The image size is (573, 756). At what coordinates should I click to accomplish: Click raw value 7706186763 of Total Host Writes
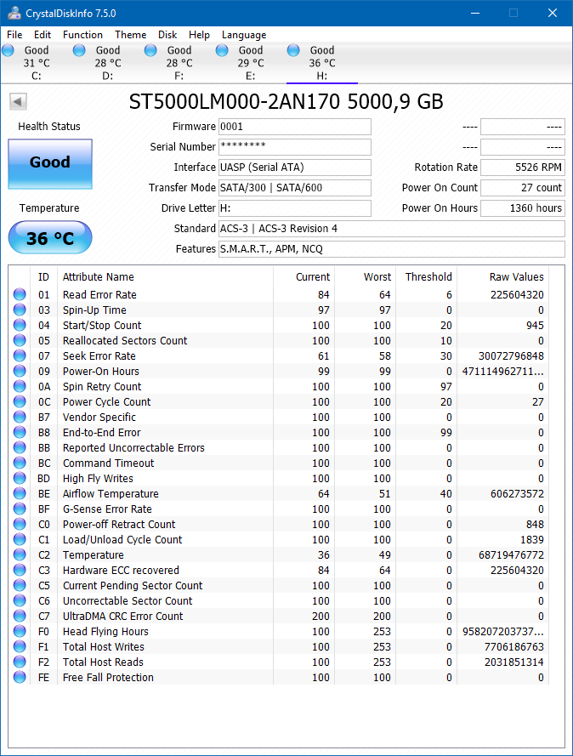coord(513,646)
